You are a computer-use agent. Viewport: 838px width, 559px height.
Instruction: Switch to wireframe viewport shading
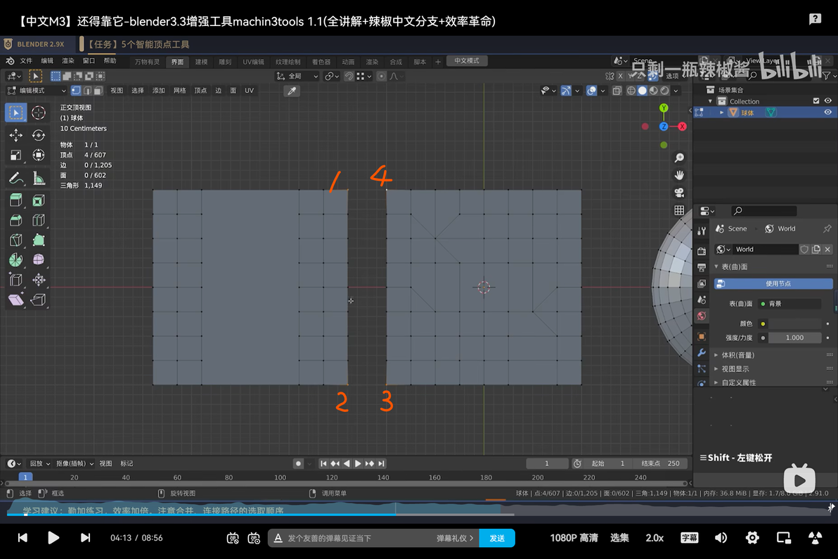[x=631, y=91]
